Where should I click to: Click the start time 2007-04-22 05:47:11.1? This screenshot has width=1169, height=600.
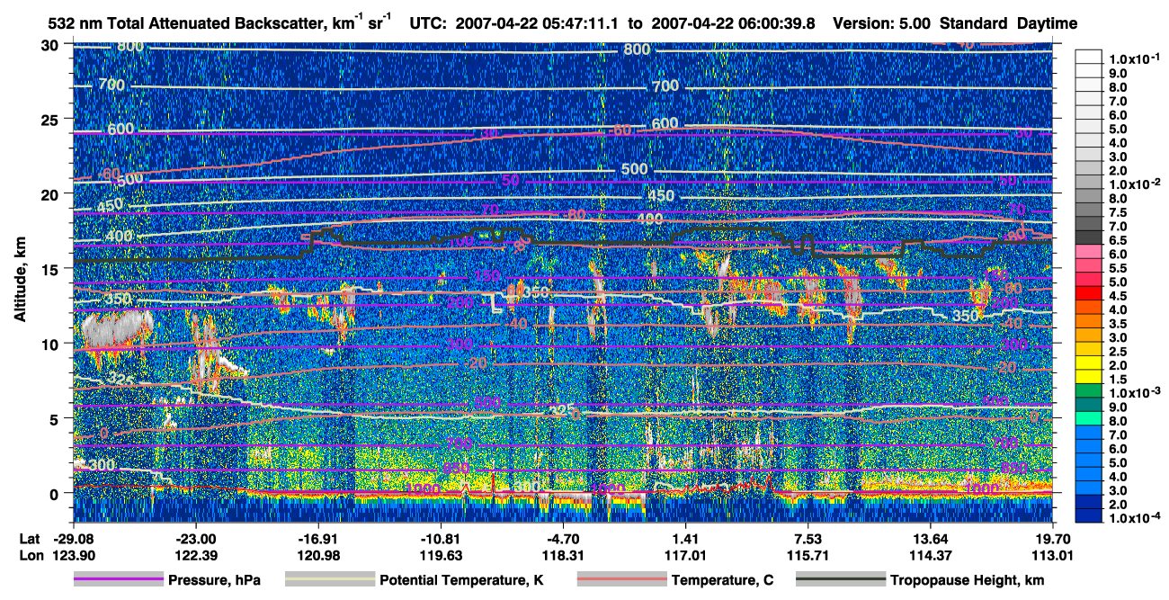[539, 22]
